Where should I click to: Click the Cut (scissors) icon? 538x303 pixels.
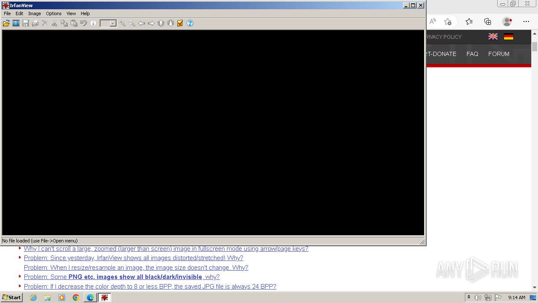click(x=55, y=23)
